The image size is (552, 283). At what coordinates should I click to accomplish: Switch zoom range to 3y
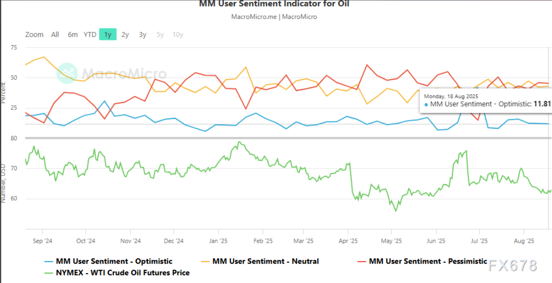click(x=143, y=34)
